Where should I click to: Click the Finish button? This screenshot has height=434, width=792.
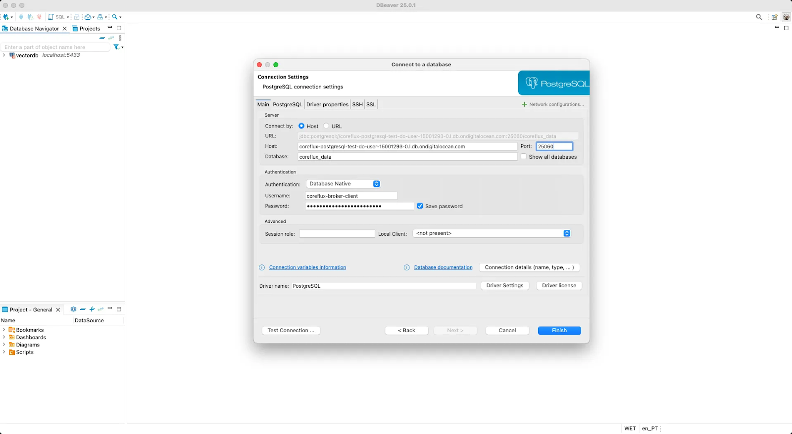click(559, 330)
